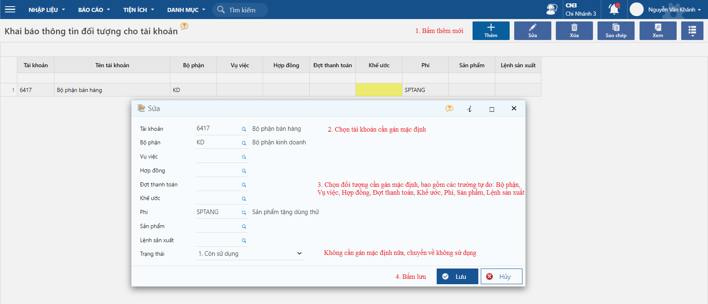Open the NHẬP LIỆU menu
Screen dimensions: 708x304
tap(47, 10)
